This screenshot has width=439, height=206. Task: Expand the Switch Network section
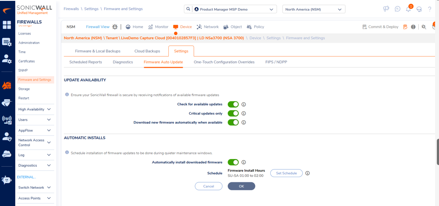coord(35,187)
